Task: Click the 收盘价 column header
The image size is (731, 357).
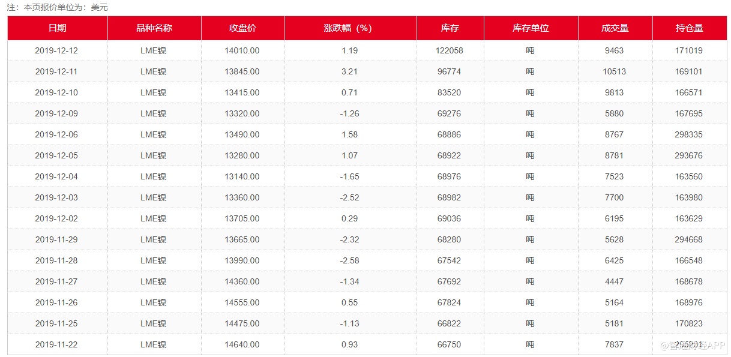Action: 242,28
